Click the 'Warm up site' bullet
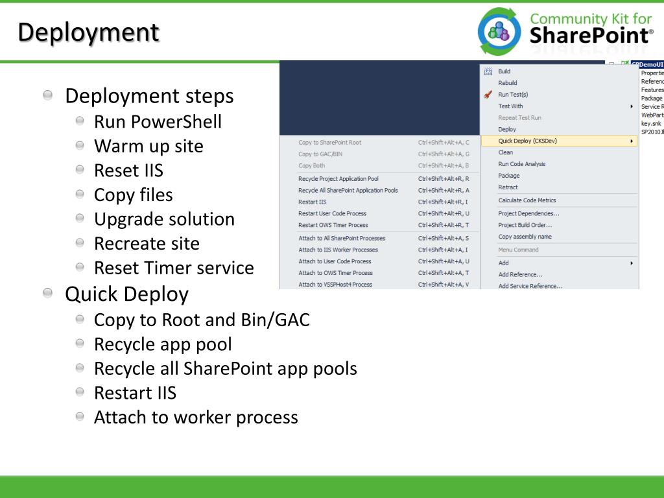The height and width of the screenshot is (498, 664). coord(148,146)
